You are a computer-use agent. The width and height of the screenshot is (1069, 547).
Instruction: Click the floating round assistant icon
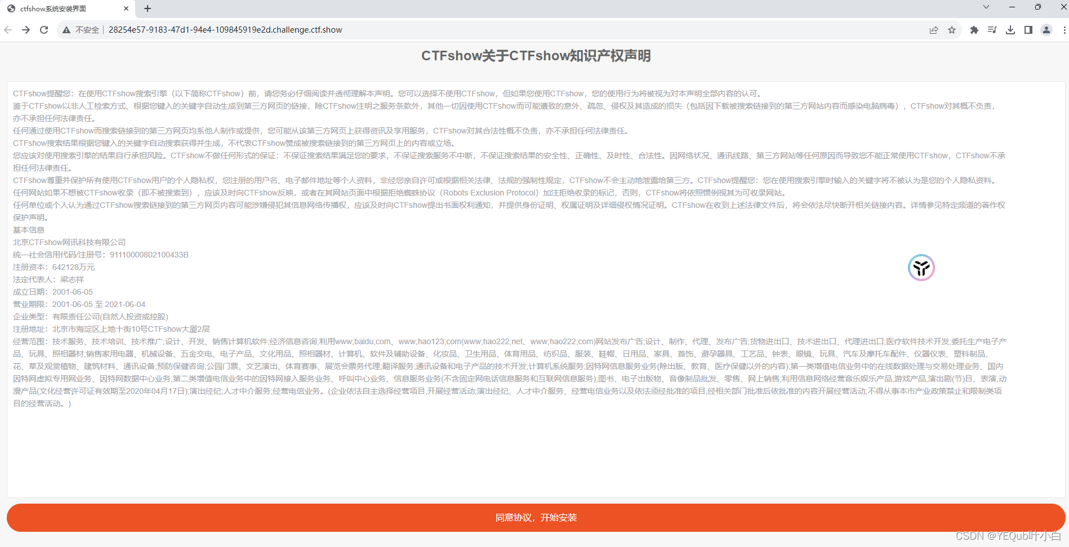[x=921, y=268]
